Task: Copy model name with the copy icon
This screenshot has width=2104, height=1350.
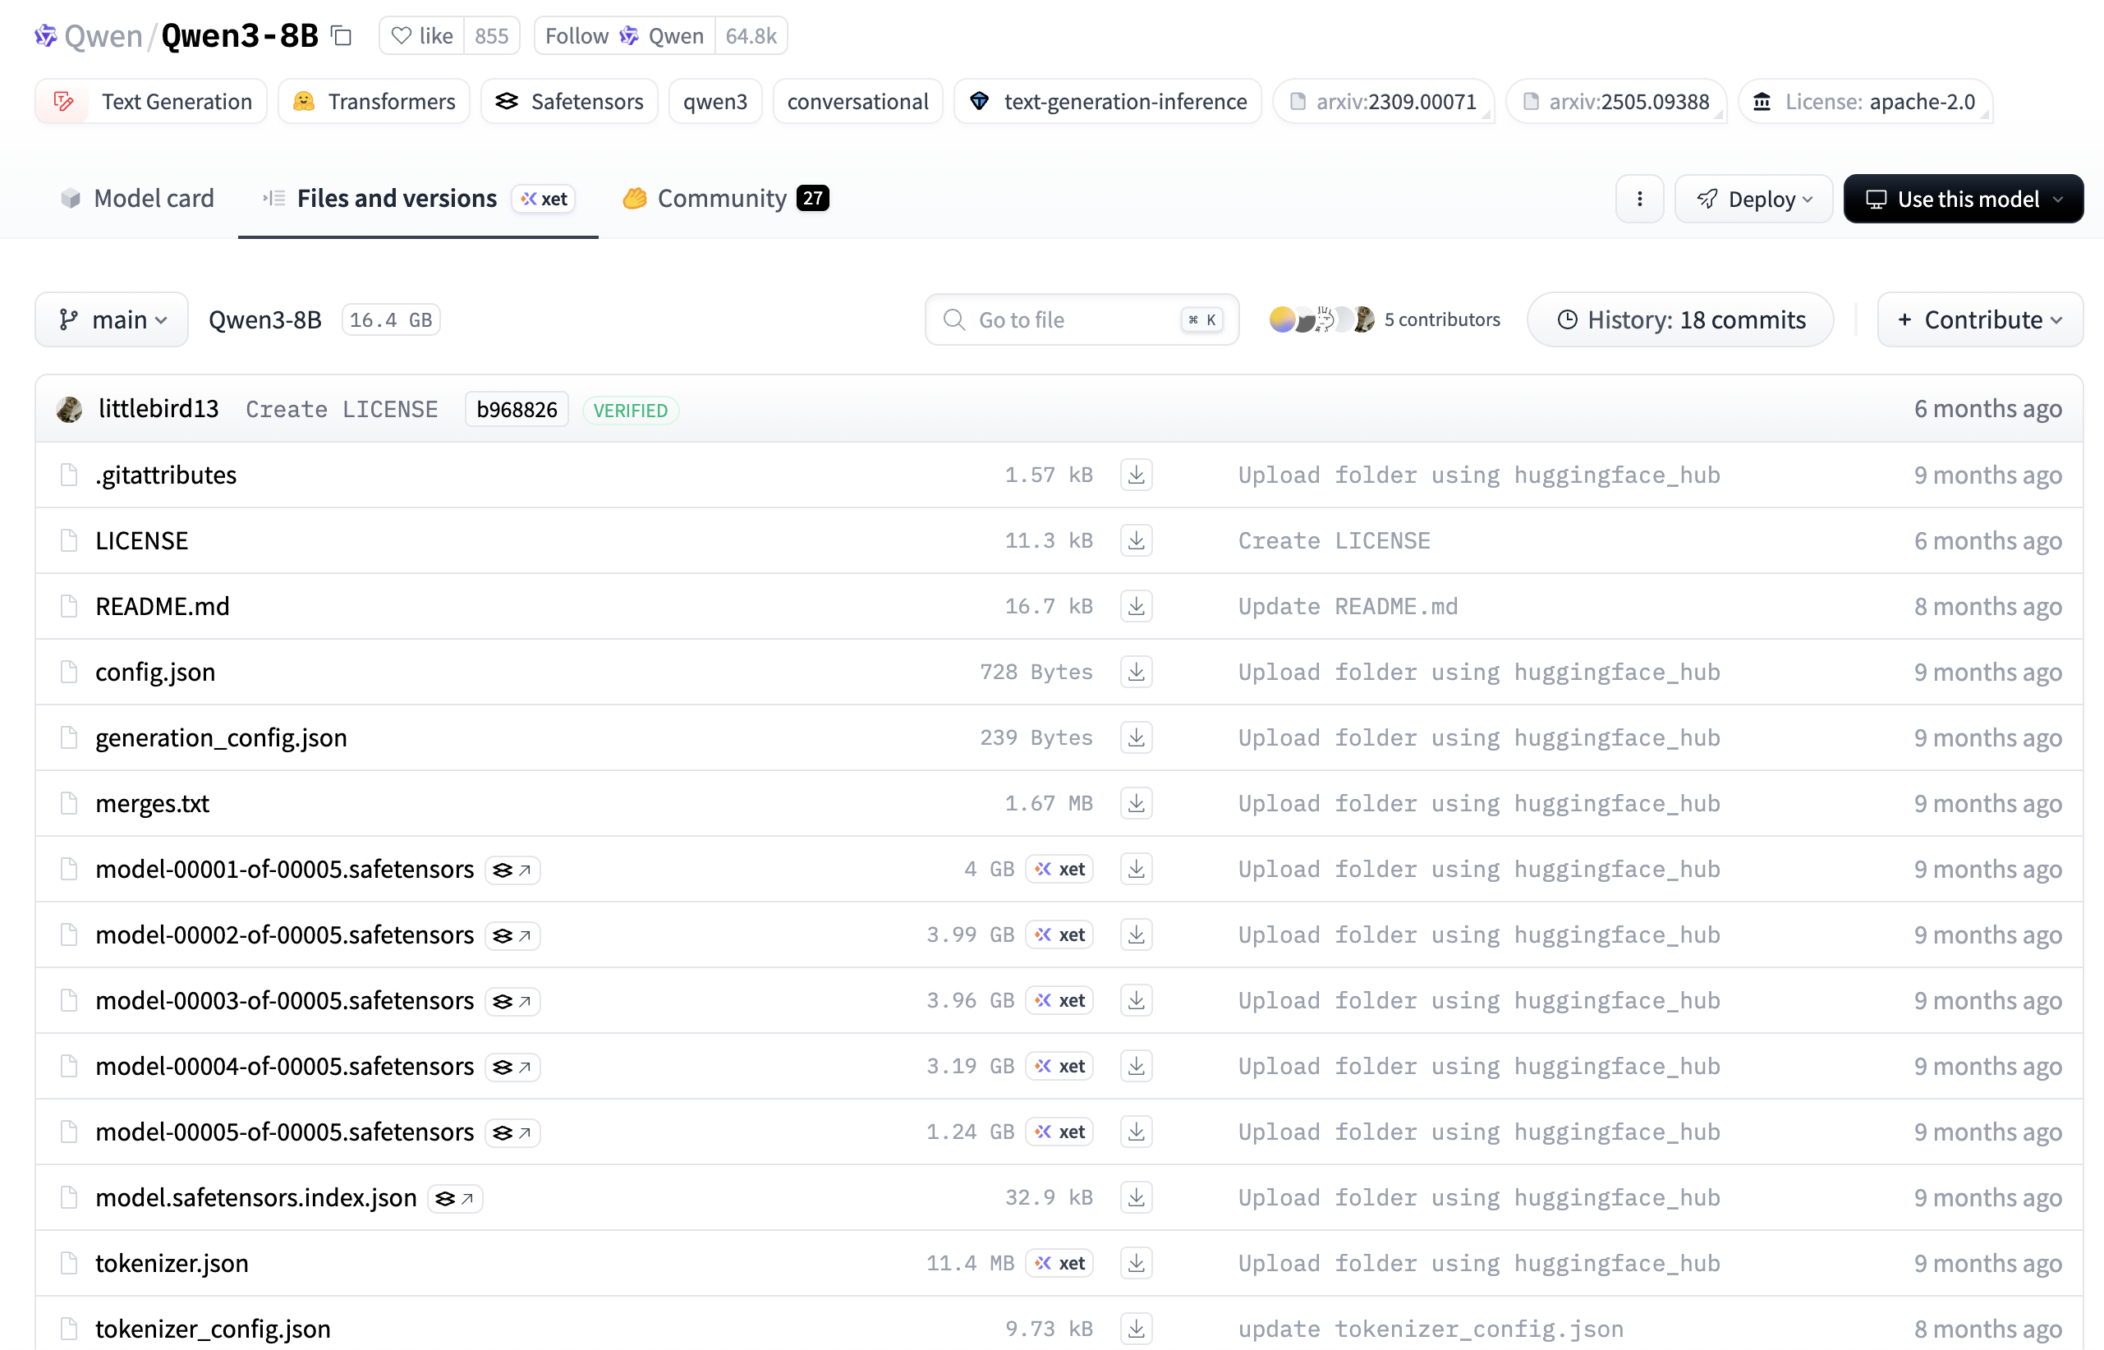Action: point(342,36)
